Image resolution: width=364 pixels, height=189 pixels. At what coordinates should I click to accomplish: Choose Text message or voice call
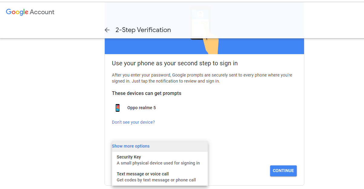point(143,174)
